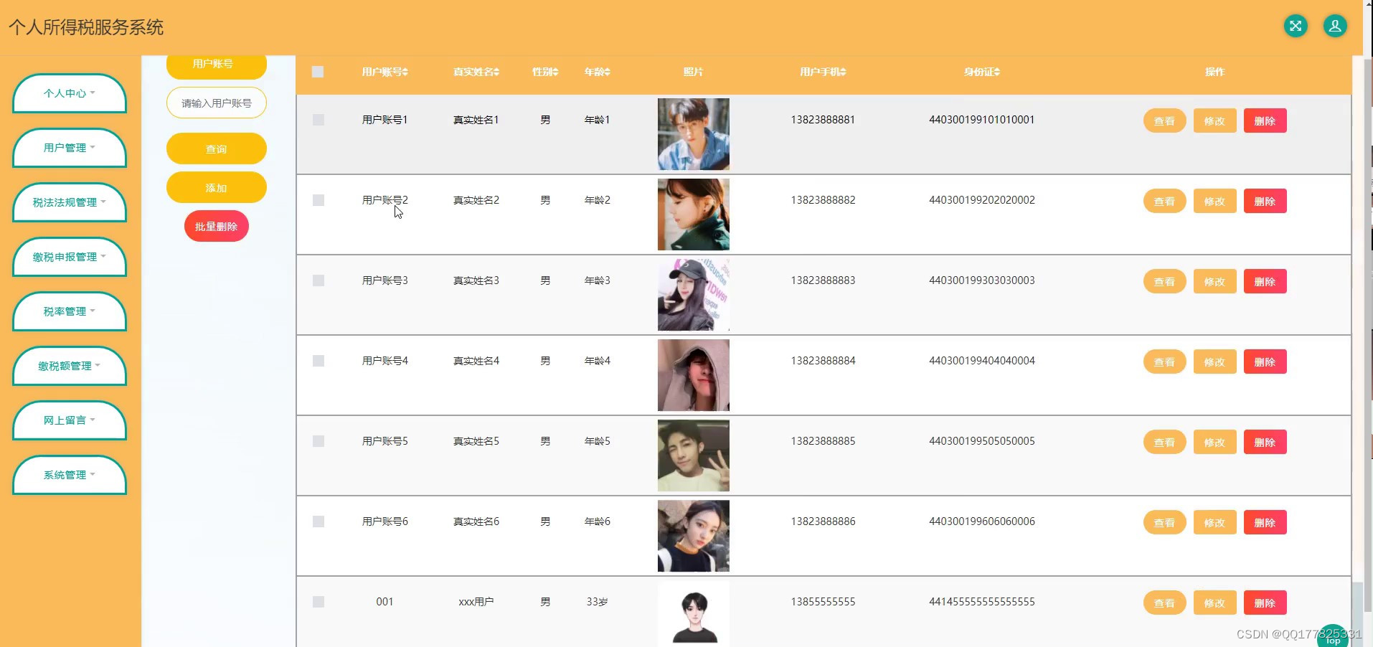
Task: Click 删除 for 用户账号5 row
Action: tap(1265, 442)
